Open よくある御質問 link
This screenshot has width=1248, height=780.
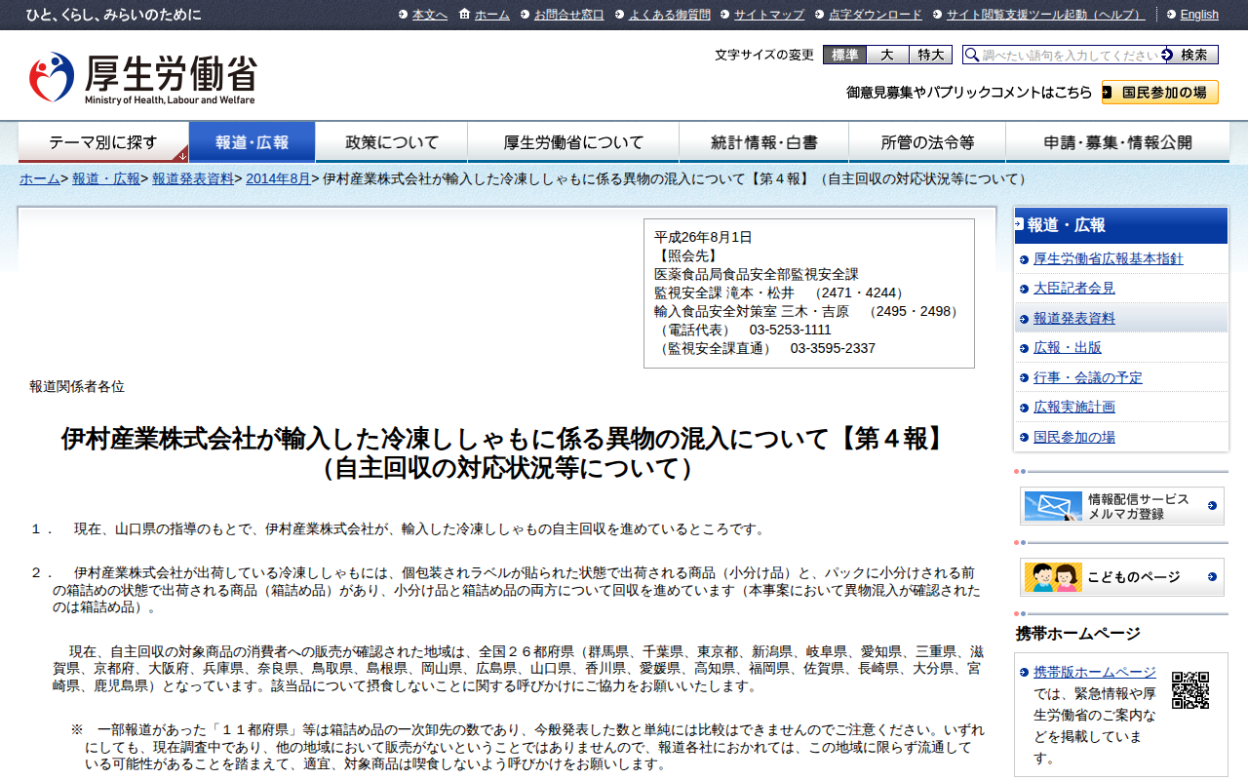pyautogui.click(x=670, y=15)
